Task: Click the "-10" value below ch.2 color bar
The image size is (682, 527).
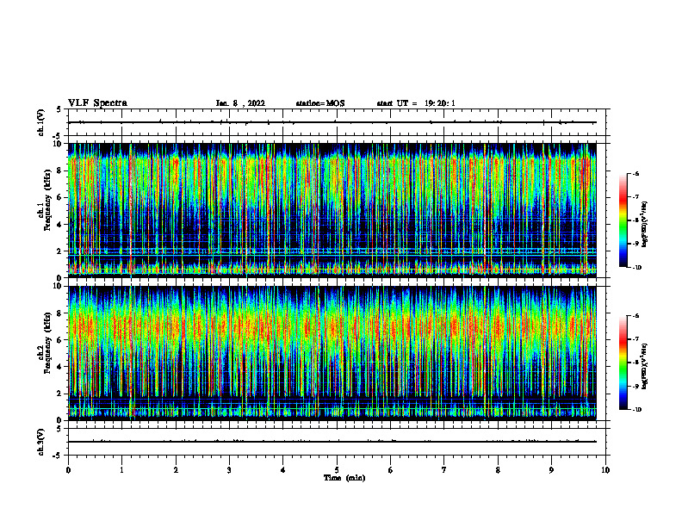Action: click(x=635, y=410)
